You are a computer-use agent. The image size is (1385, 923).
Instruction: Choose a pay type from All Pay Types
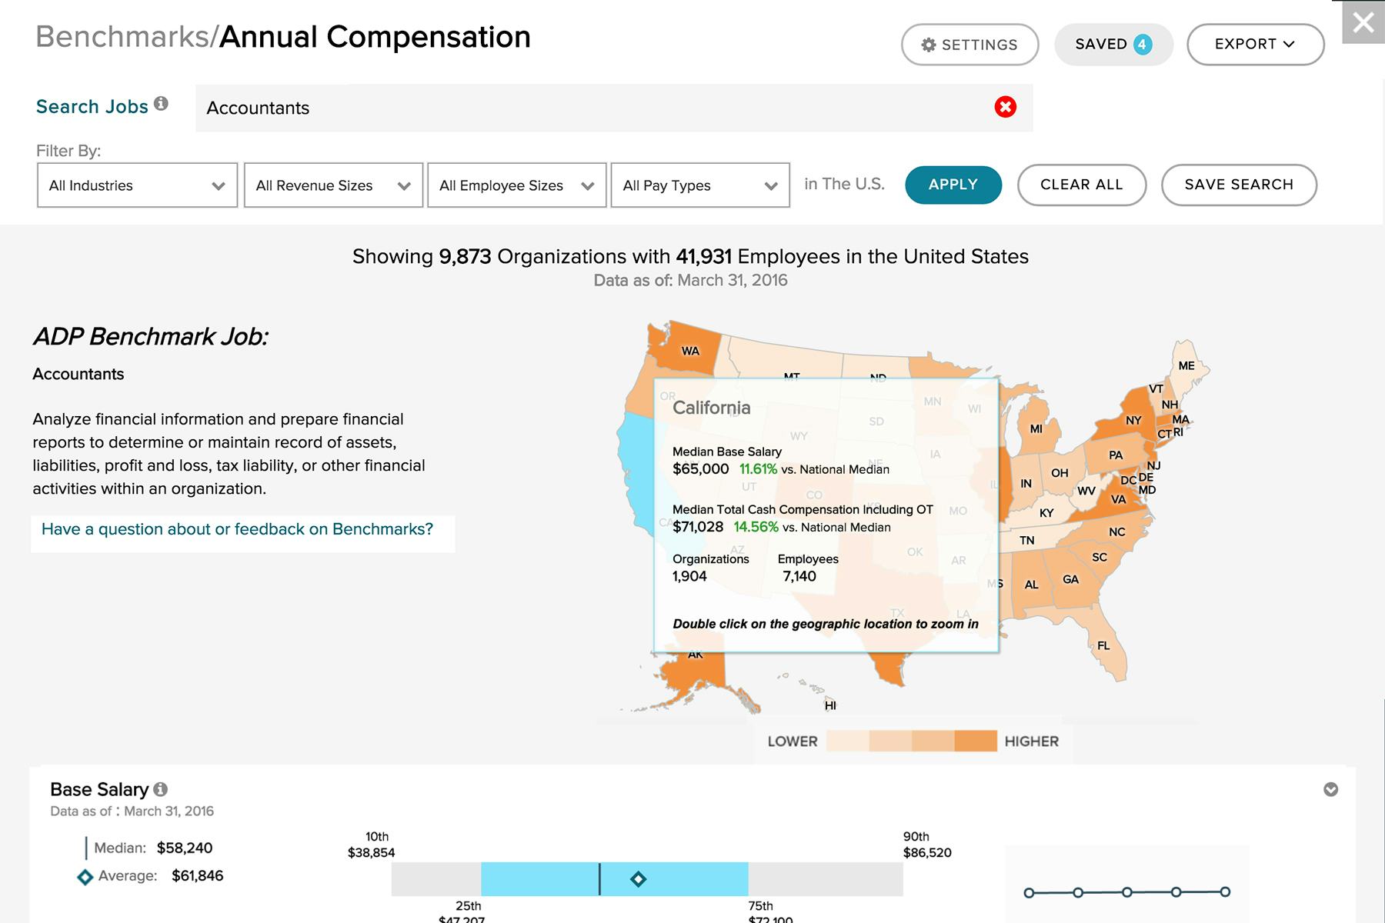click(700, 185)
